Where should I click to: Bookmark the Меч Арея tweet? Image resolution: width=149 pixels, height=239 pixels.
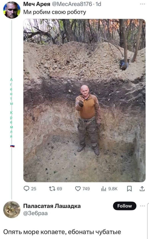(129, 189)
